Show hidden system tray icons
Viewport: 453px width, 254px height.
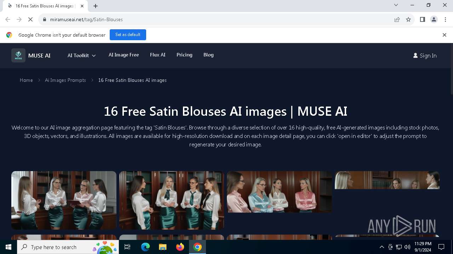(x=382, y=247)
